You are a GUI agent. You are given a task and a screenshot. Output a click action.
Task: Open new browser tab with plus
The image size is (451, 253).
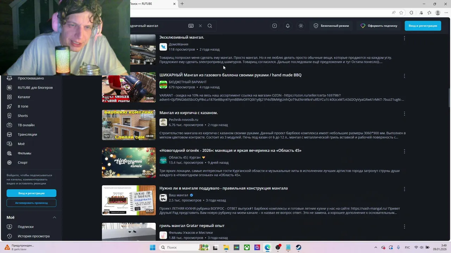pyautogui.click(x=182, y=4)
